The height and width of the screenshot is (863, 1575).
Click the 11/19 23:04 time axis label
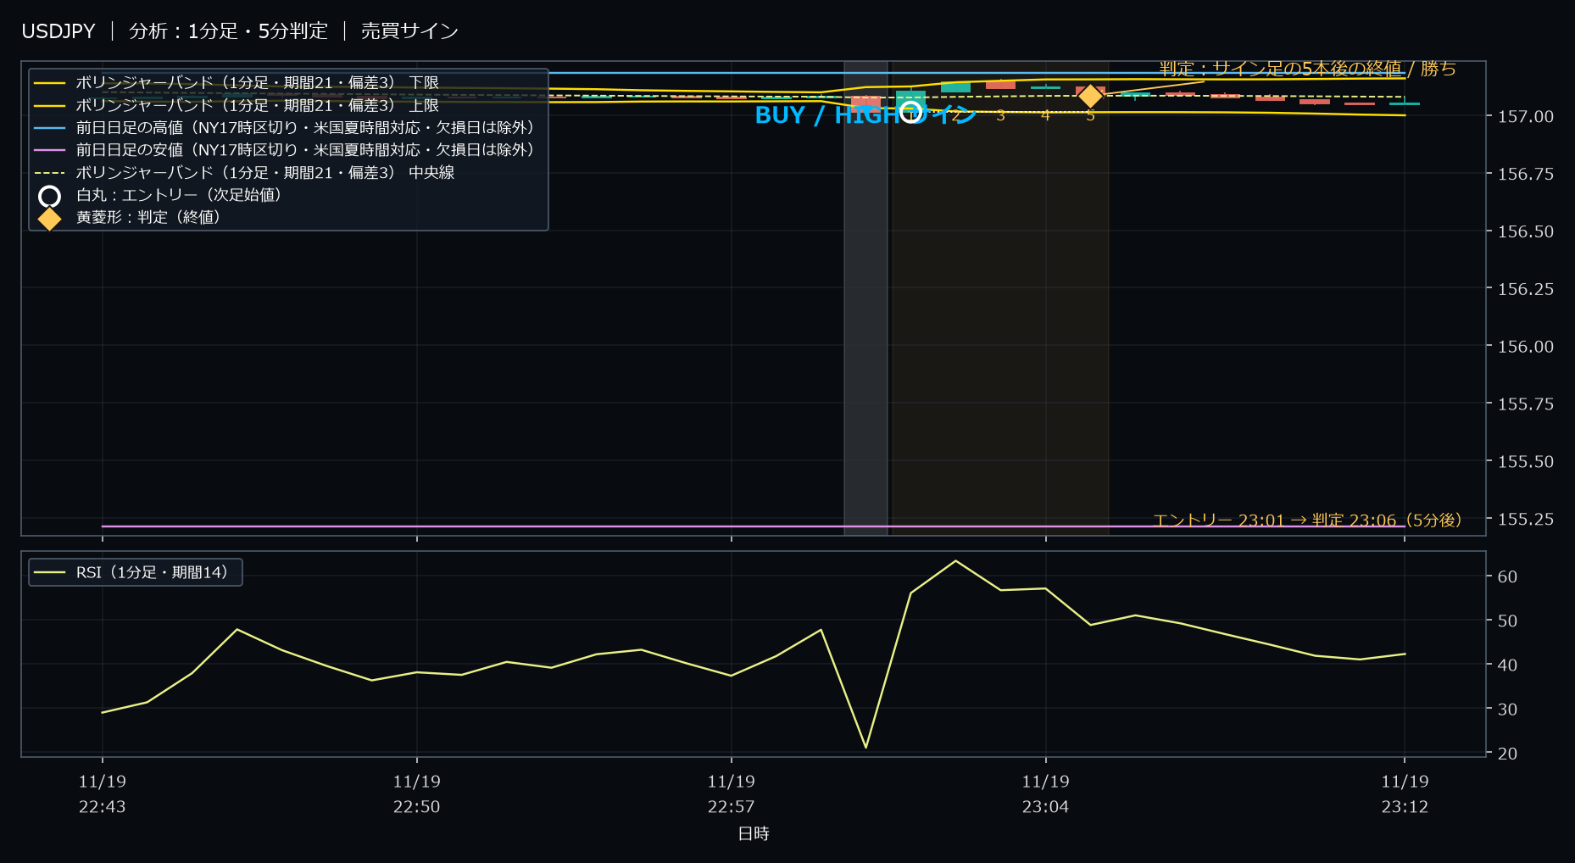click(1046, 793)
